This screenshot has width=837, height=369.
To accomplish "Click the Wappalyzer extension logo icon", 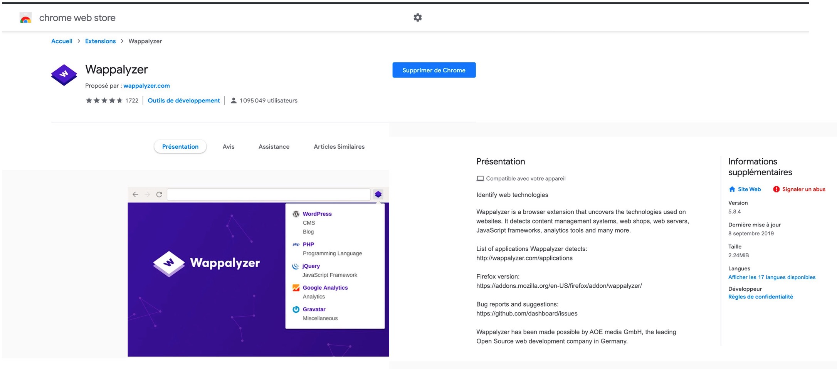I will 64,75.
